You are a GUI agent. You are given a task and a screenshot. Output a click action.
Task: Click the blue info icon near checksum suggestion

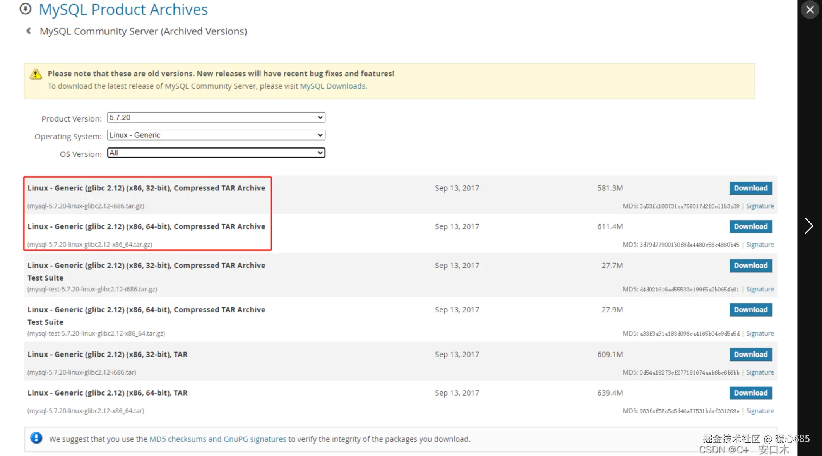pyautogui.click(x=36, y=438)
